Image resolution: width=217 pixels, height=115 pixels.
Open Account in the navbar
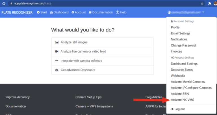(79, 12)
